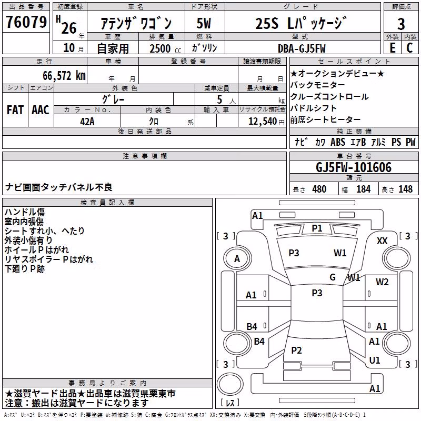The image size is (421, 421).
Task: Click the grade 25S Lパッケージ field
Action: 301,23
